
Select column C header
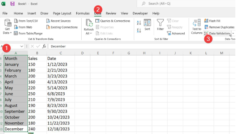61,53
